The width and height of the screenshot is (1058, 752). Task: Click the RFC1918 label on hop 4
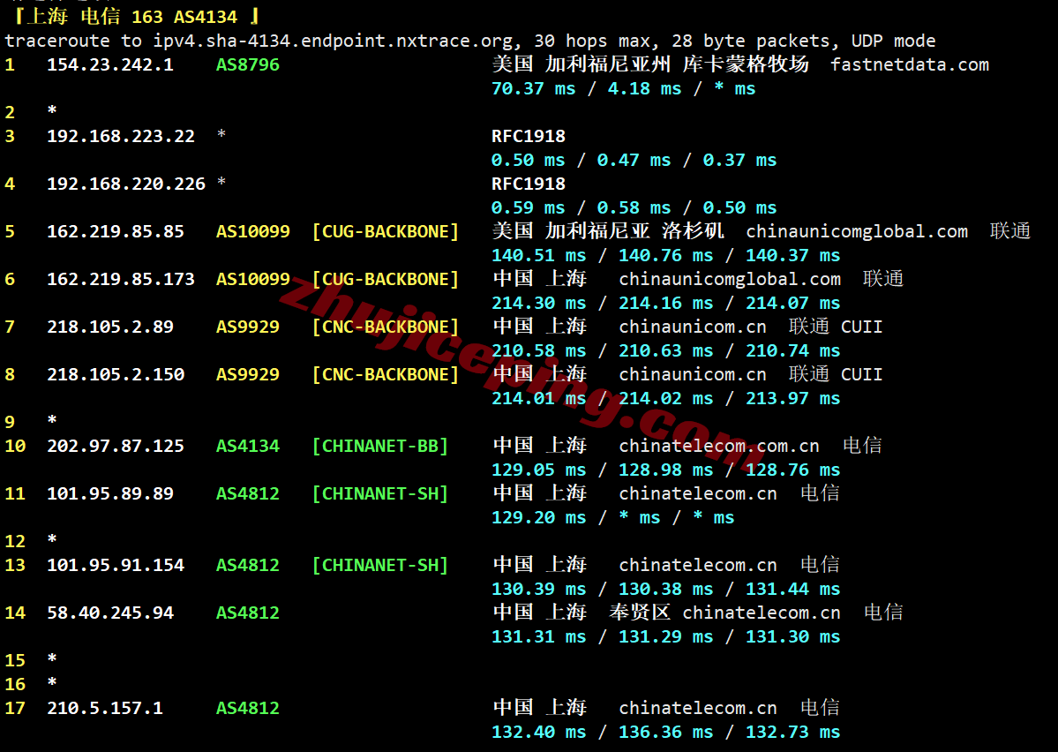(x=529, y=184)
